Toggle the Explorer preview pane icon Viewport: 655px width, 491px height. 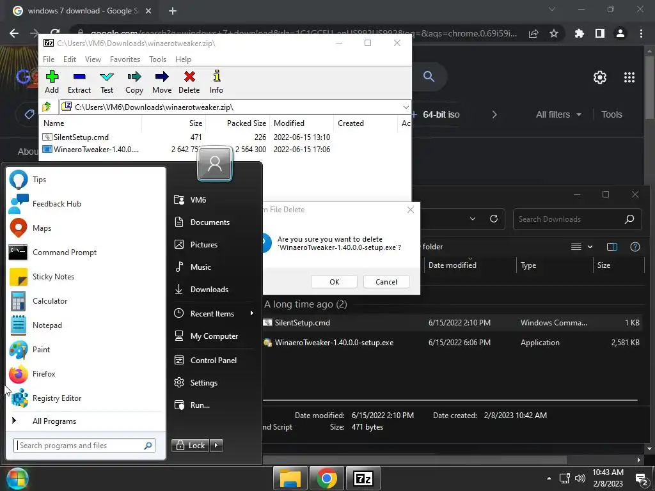tap(612, 247)
